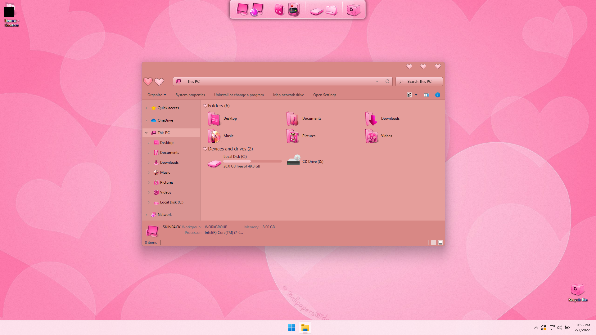Open the Downloads folder icon
This screenshot has height=335, width=596.
371,119
